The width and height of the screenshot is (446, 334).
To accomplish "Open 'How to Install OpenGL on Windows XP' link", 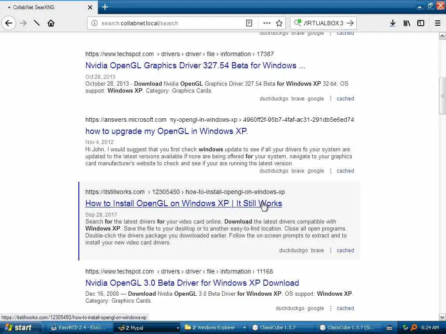I will click(x=183, y=204).
